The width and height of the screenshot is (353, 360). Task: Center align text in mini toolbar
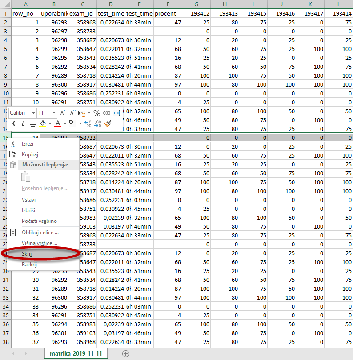click(33, 124)
